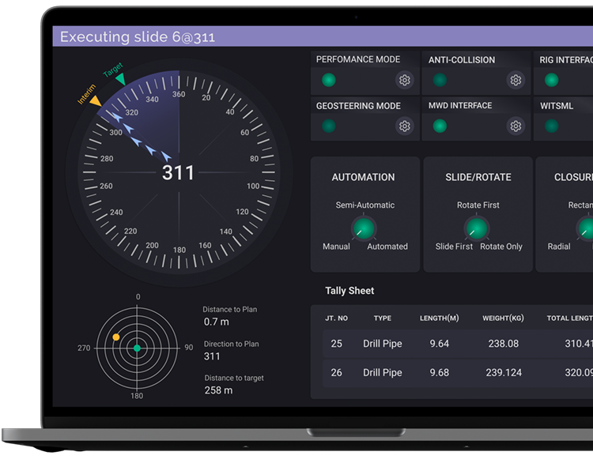This screenshot has height=463, width=593.
Task: Open MWD Interface settings gear
Action: pyautogui.click(x=516, y=126)
